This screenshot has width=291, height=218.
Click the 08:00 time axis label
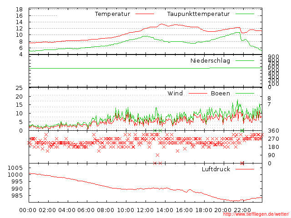pos(105,210)
